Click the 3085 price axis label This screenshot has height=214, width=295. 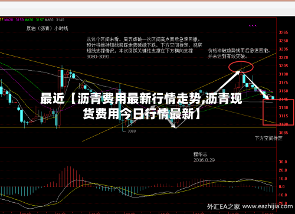pos(283,133)
